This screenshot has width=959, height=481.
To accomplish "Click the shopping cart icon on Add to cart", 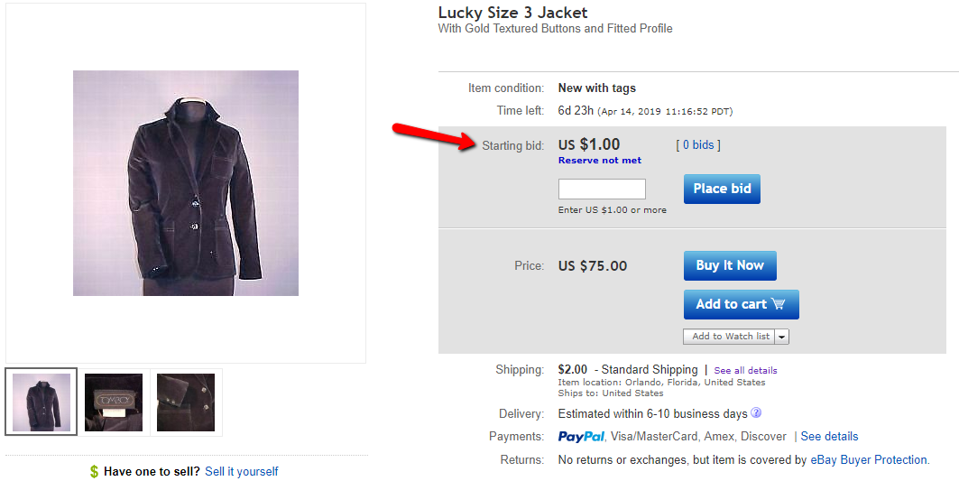I will coord(779,303).
